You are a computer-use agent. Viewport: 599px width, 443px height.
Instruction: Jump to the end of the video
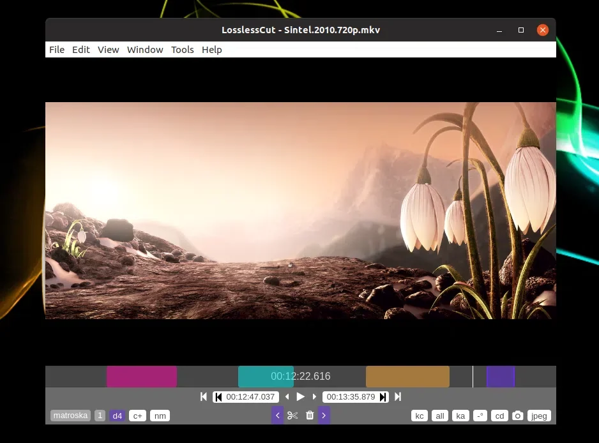click(x=398, y=397)
